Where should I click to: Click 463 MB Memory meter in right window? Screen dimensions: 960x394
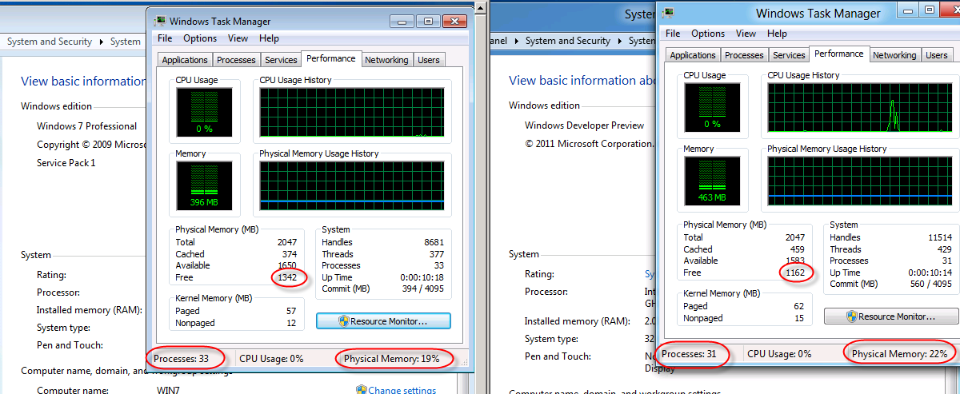click(712, 181)
